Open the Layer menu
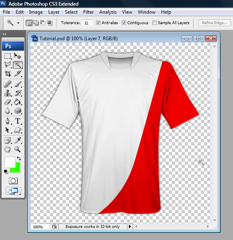Viewport: 233px width, 240px height. (54, 12)
